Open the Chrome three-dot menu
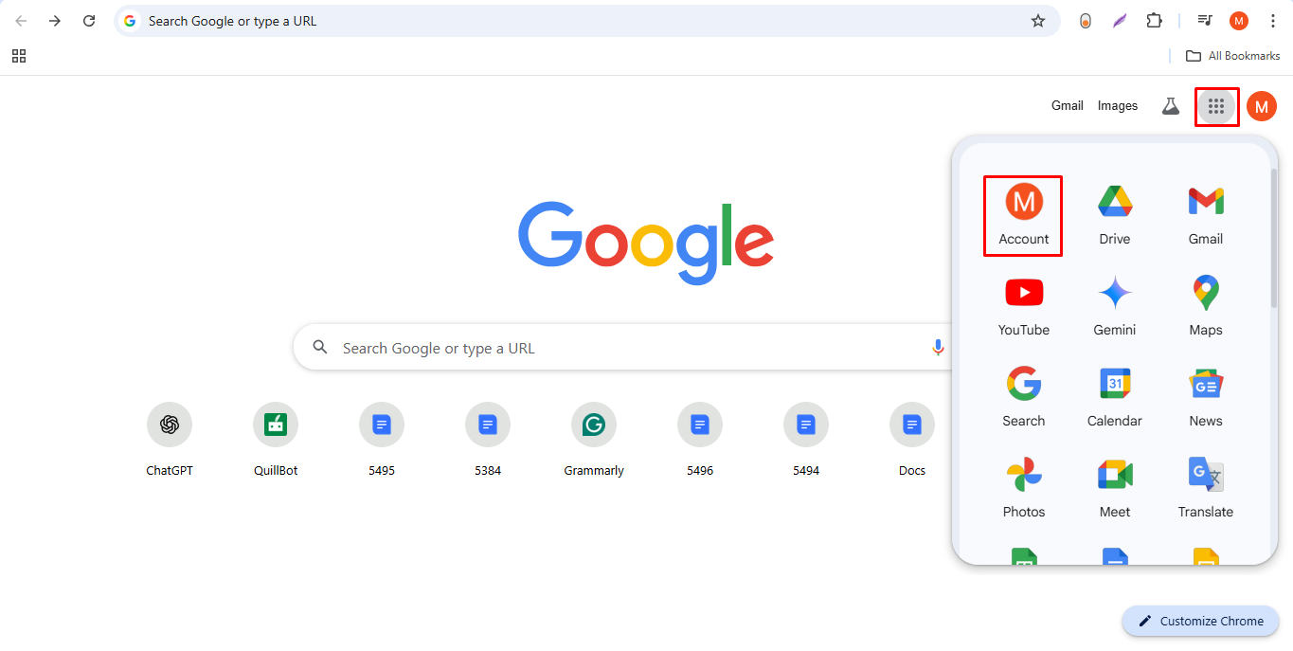Image resolution: width=1293 pixels, height=651 pixels. 1273,20
